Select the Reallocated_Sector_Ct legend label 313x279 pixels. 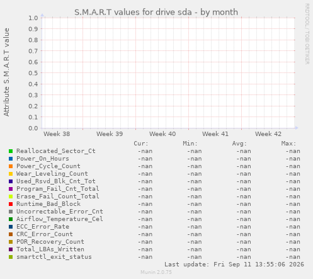point(56,151)
